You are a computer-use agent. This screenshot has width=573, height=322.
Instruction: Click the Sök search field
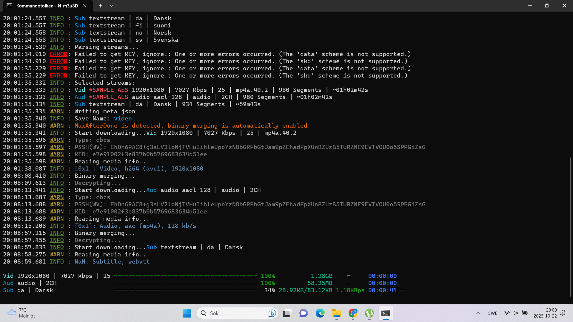click(233, 313)
